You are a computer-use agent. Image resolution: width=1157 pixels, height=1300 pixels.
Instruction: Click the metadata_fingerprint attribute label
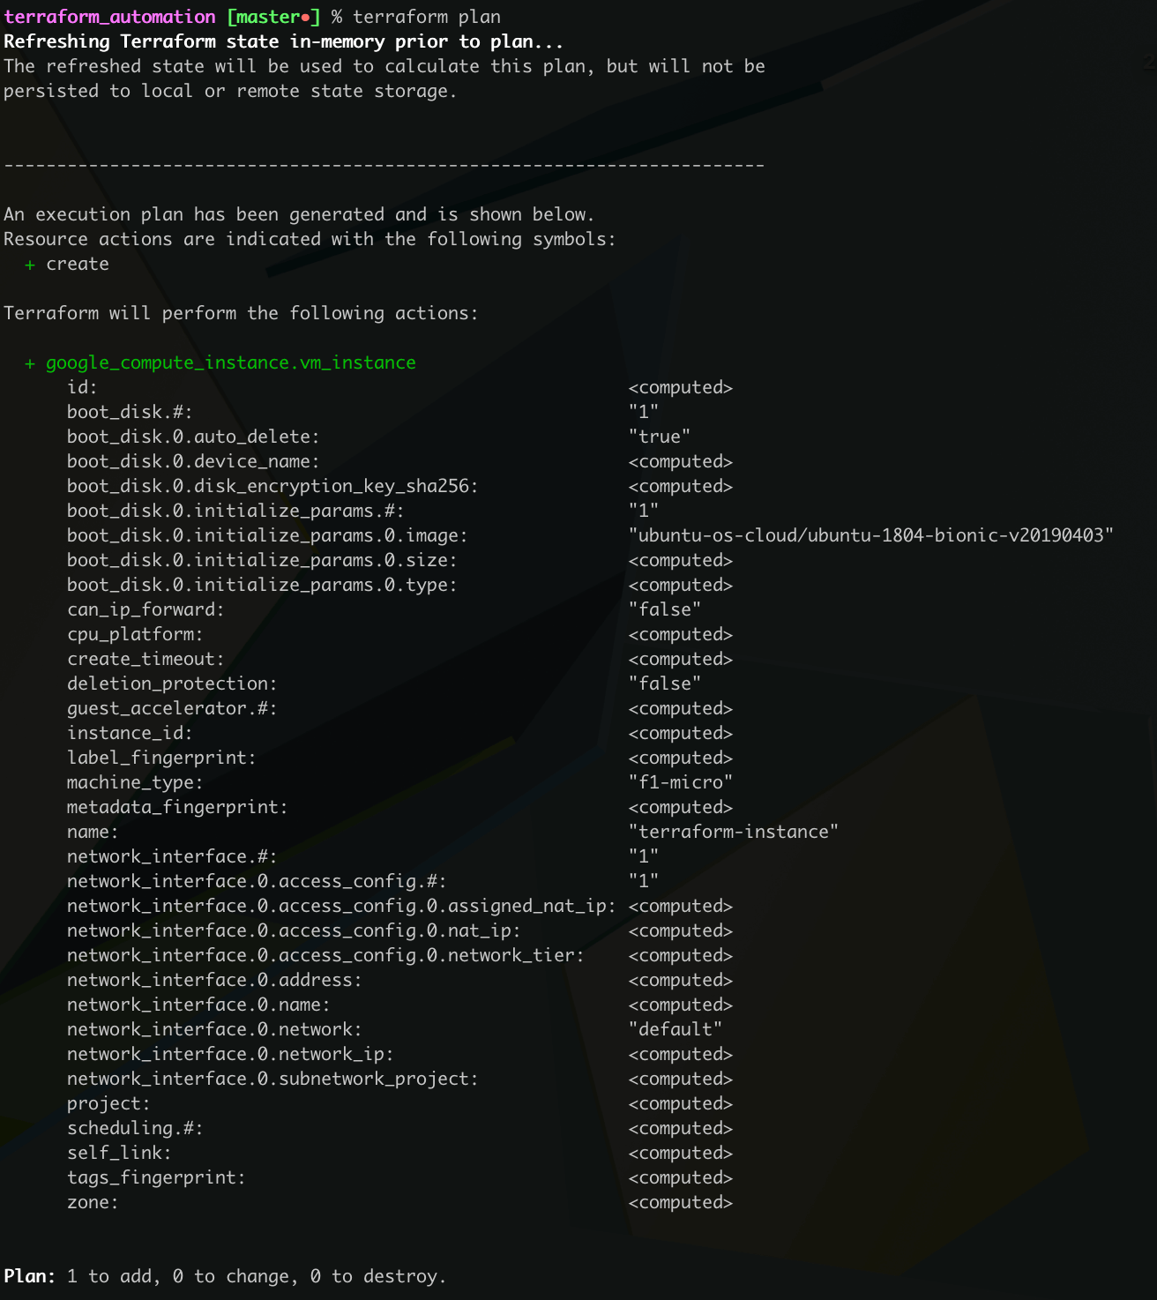177,807
